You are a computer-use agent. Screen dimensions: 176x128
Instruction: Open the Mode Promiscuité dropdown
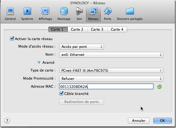tap(111, 79)
